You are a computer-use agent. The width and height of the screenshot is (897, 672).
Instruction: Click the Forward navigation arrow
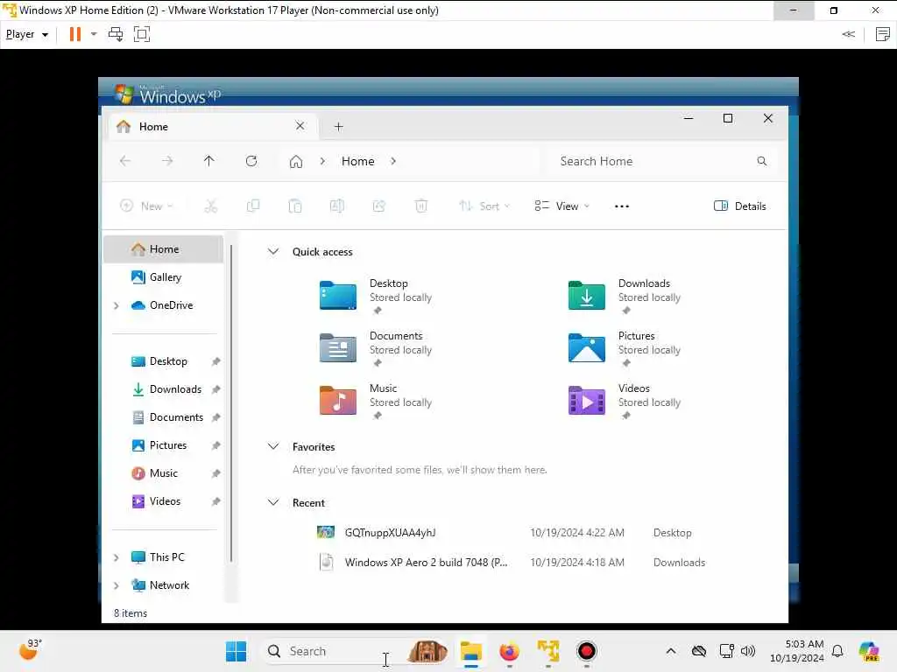pyautogui.click(x=167, y=161)
